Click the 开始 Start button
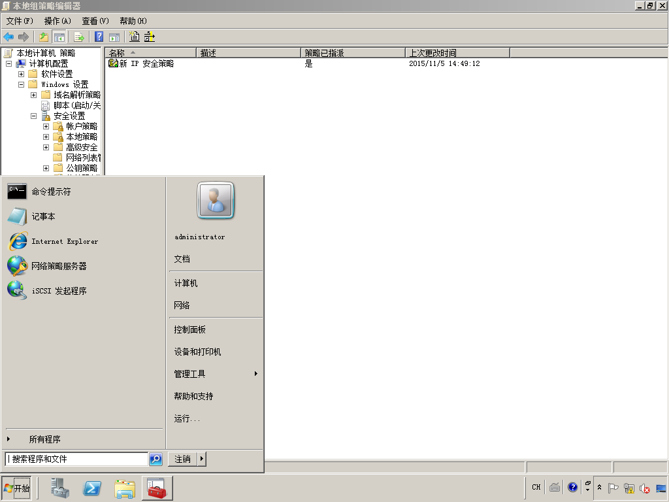 pos(16,488)
